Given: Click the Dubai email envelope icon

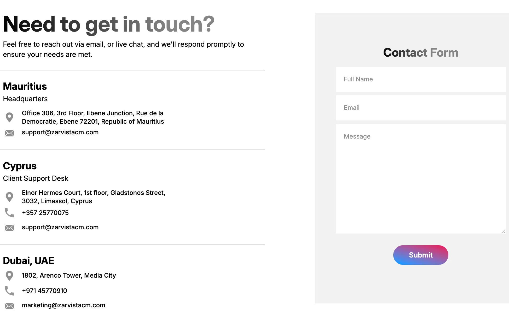Looking at the screenshot, I should (x=9, y=306).
